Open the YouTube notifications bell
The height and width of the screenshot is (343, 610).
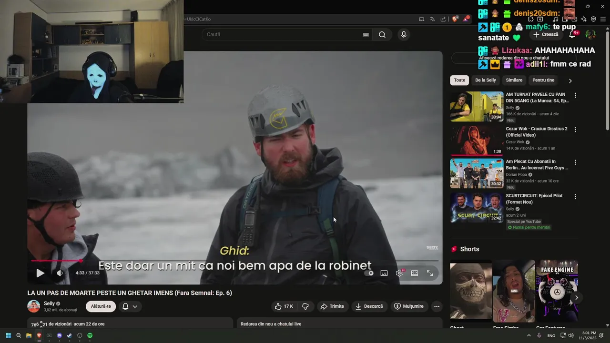pos(573,34)
